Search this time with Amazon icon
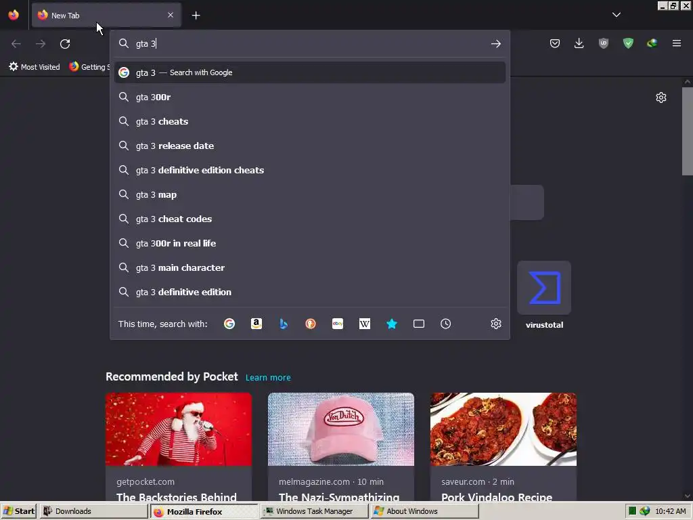 click(256, 324)
